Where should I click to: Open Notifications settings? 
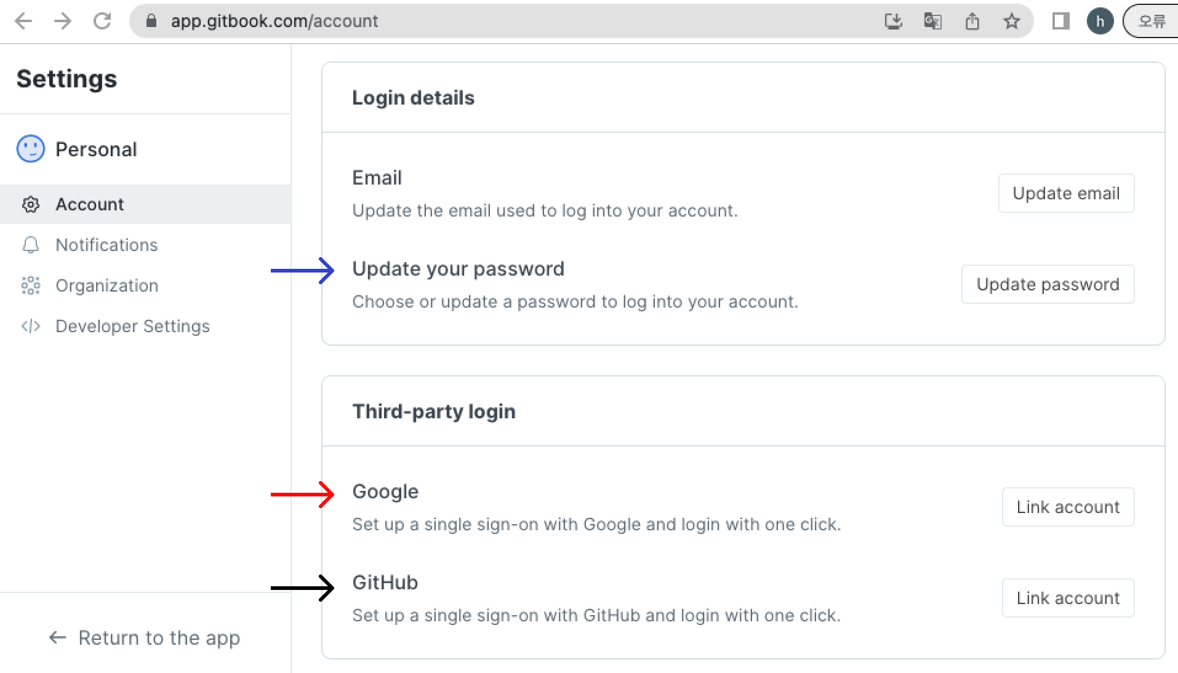coord(106,245)
